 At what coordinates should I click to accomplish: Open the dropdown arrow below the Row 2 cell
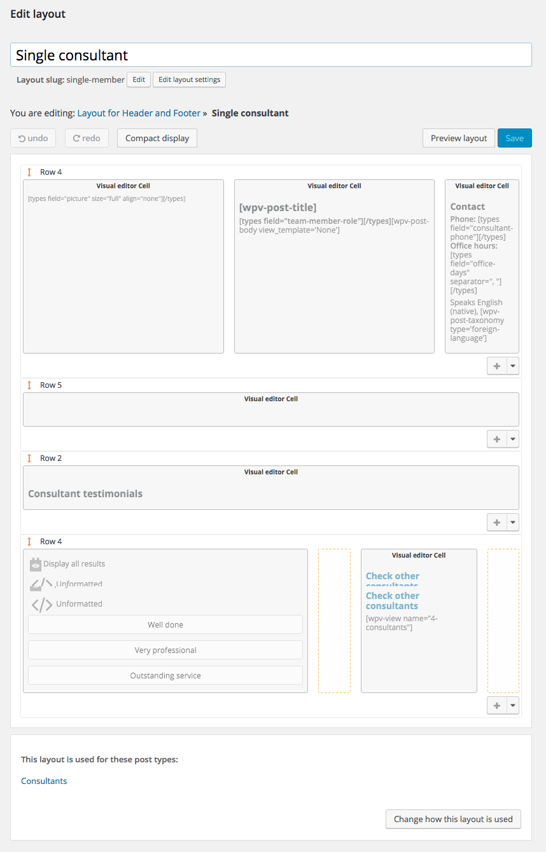pos(513,522)
